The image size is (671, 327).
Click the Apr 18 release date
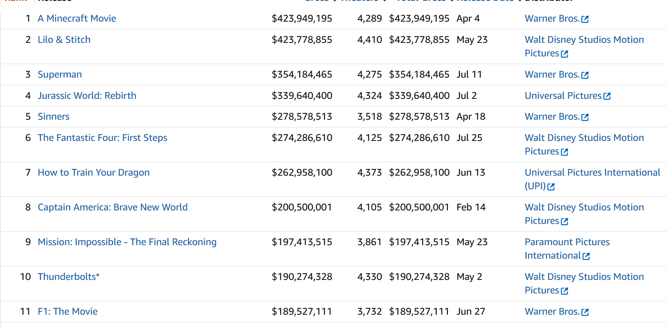(x=471, y=117)
